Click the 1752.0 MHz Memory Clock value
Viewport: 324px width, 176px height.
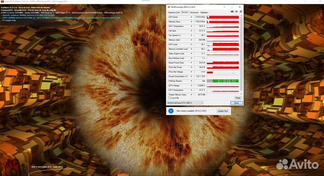click(200, 22)
